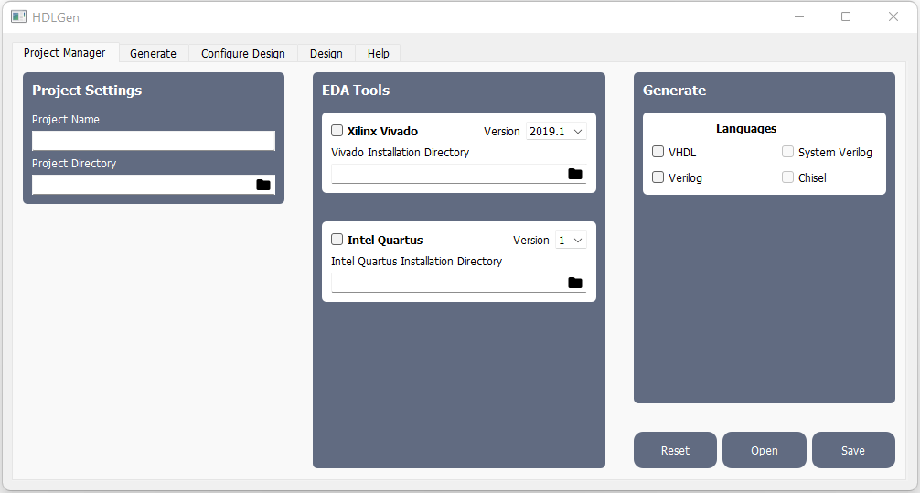Focus the Project Name input field
This screenshot has height=493, width=920.
(154, 141)
